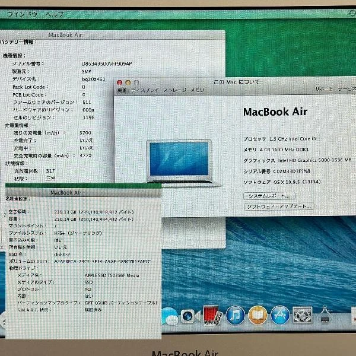Click the lower MacBook Air window title bar
Screen dimensions: 356x356
(83, 192)
